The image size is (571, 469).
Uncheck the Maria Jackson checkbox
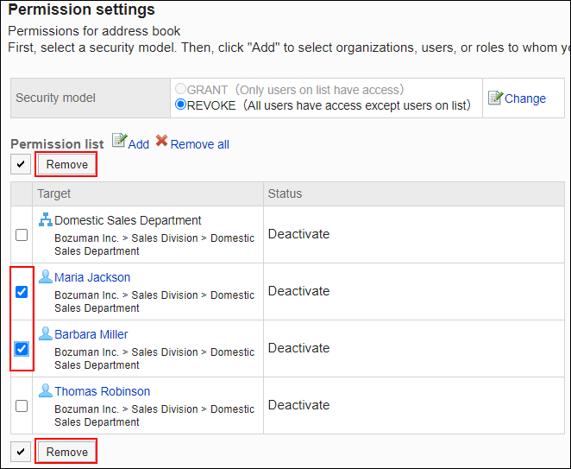pos(22,292)
